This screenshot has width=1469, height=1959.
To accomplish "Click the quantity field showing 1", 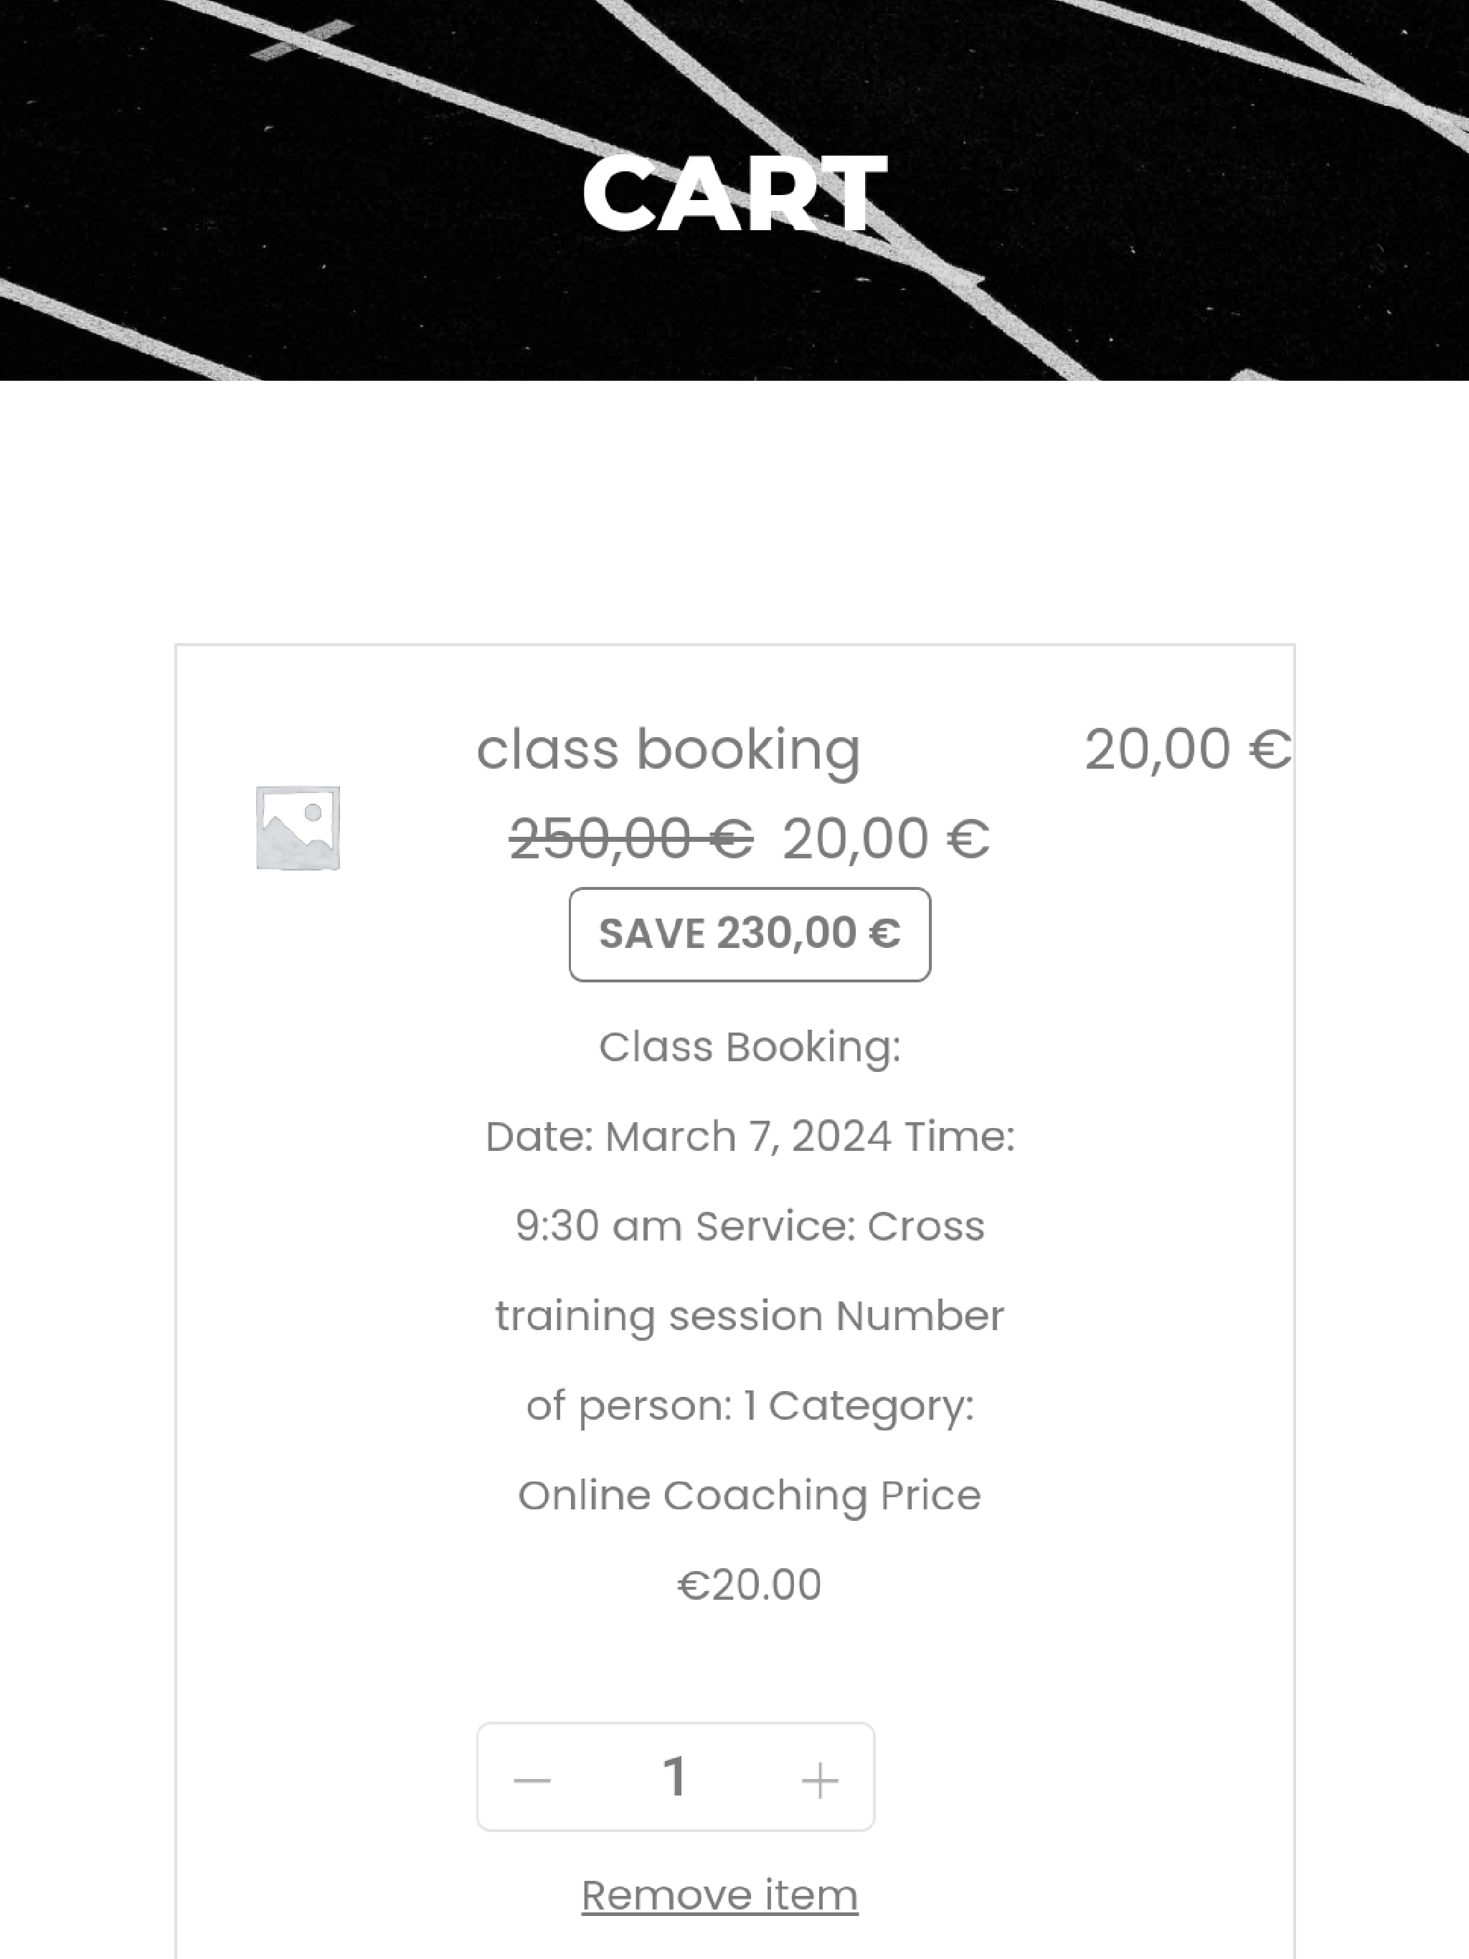I will point(675,1778).
